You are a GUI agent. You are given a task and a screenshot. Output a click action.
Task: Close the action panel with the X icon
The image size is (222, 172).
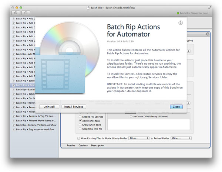pos(208,34)
